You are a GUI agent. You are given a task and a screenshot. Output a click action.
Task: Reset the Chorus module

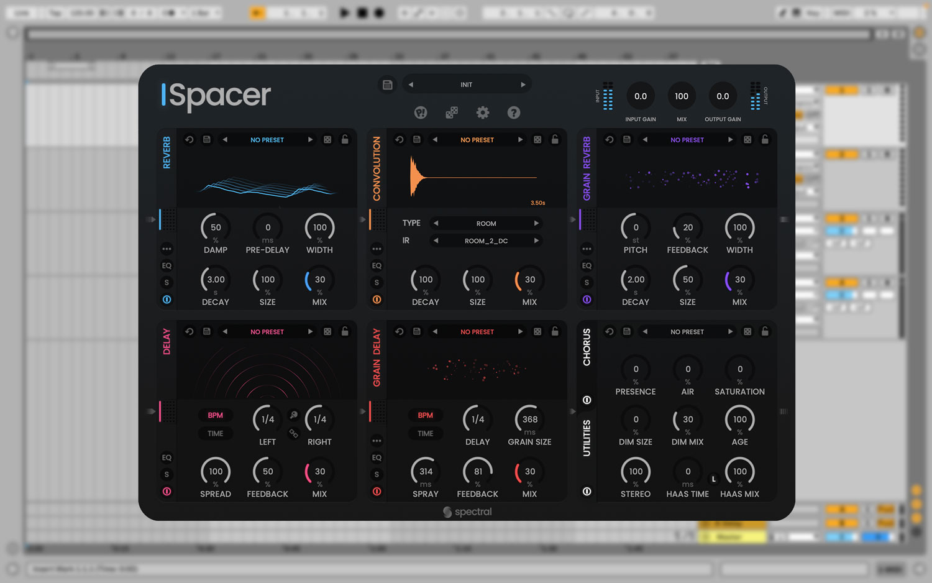(x=610, y=332)
